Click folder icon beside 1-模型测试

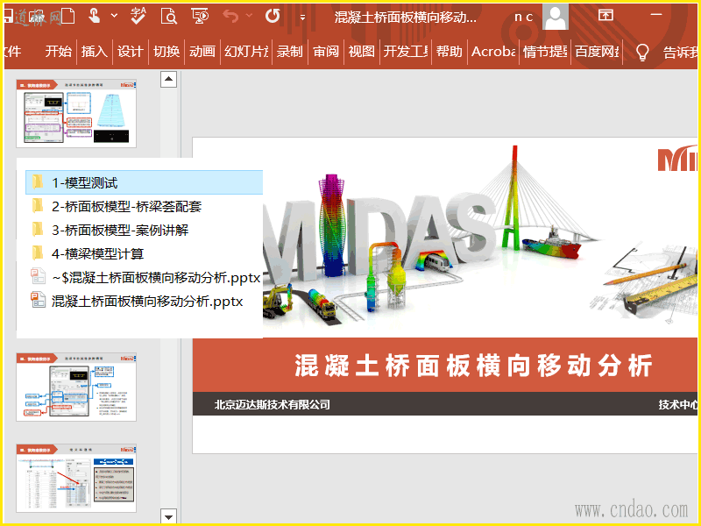click(38, 182)
